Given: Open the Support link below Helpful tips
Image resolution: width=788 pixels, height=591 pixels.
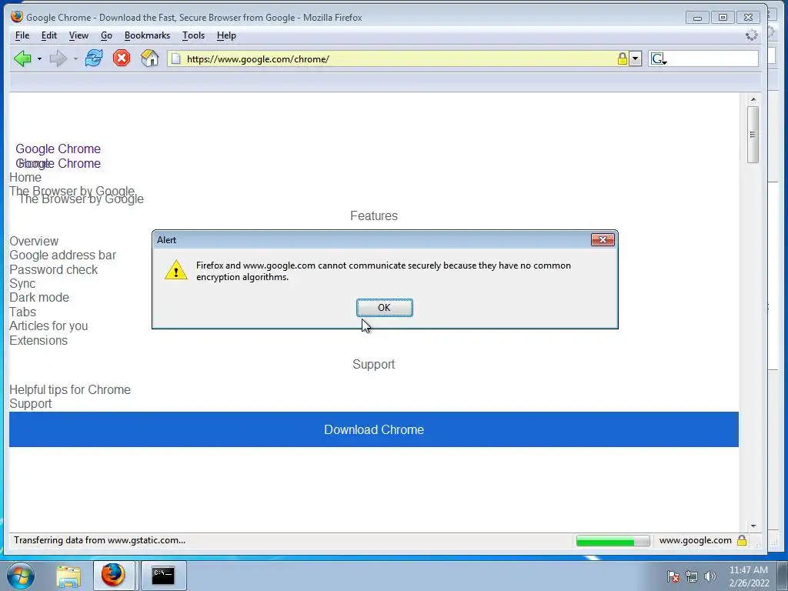Looking at the screenshot, I should [x=30, y=403].
